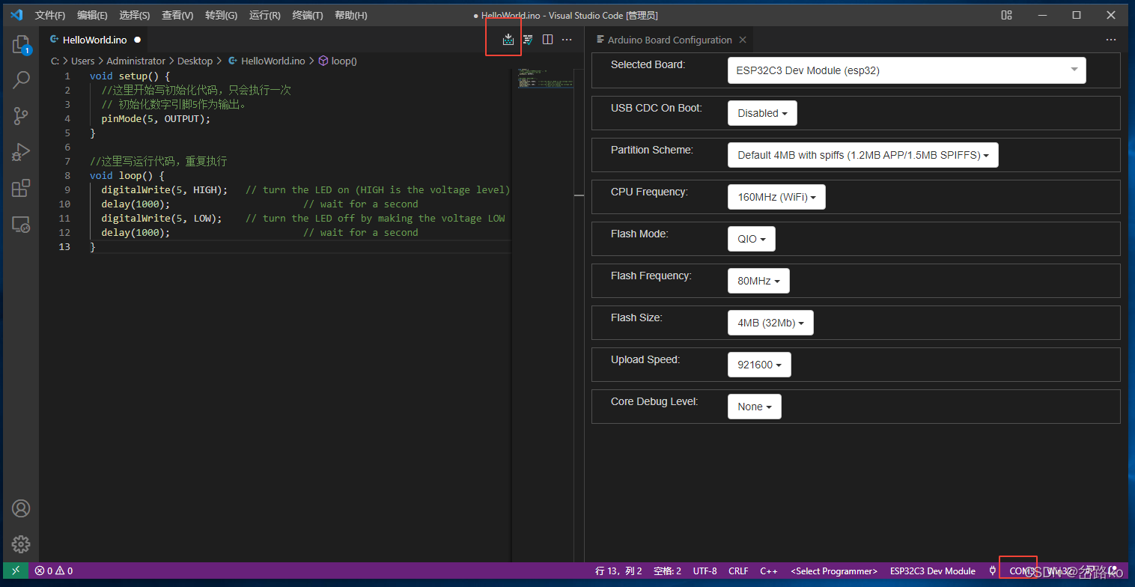Screen dimensions: 1135x587
Task: Click the VS Code logo icon
Action: [16, 15]
